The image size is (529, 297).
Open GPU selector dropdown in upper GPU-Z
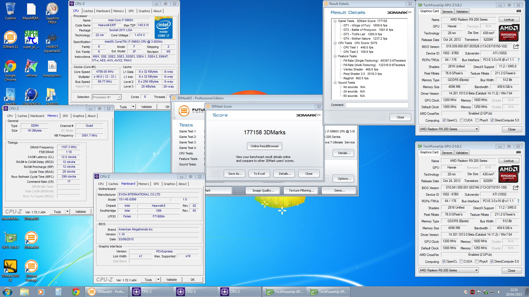click(449, 129)
